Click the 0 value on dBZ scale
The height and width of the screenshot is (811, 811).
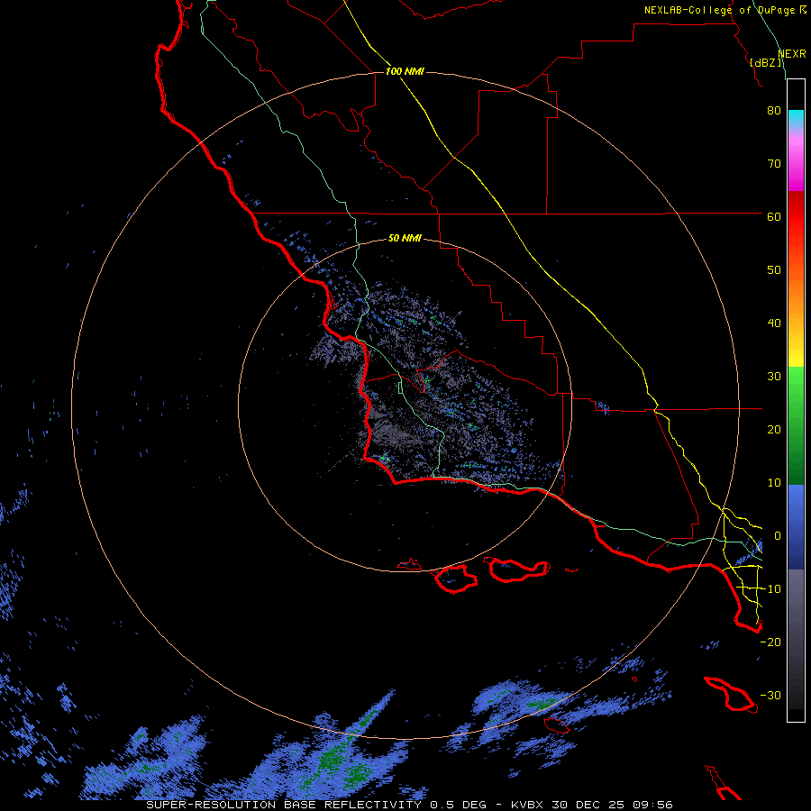click(x=777, y=536)
